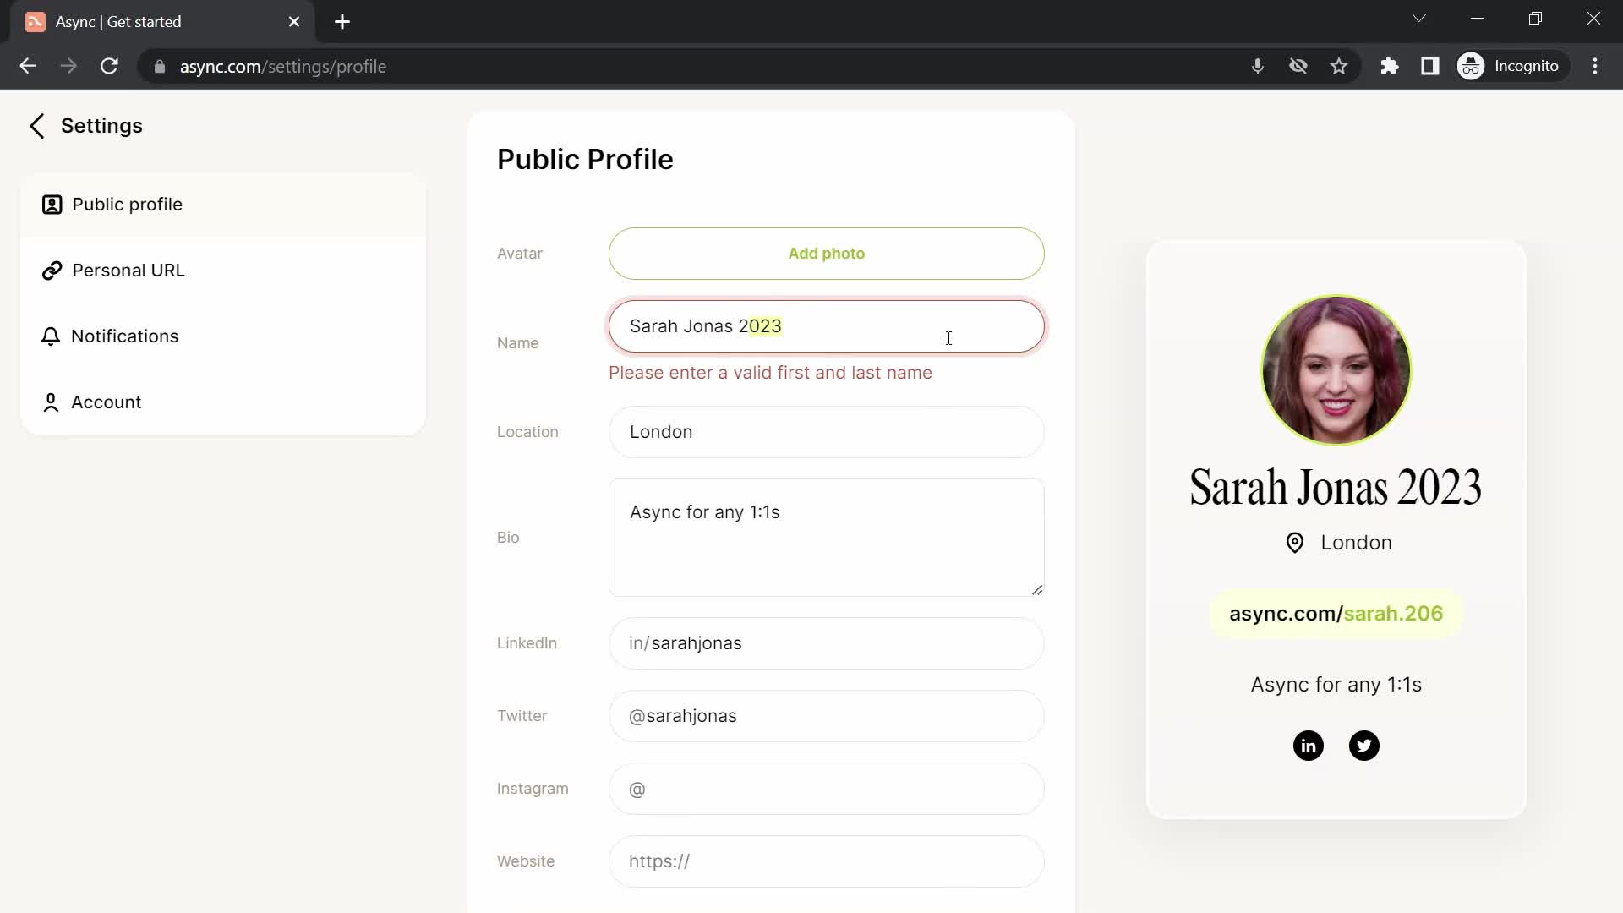Open the Public profile settings section
The height and width of the screenshot is (913, 1623).
tap(223, 205)
